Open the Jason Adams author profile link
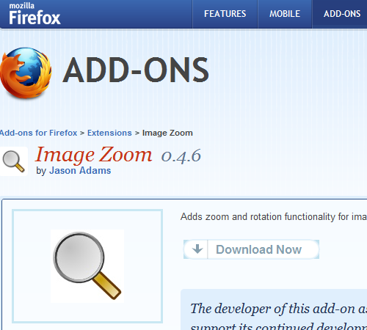The image size is (367, 330). click(80, 171)
